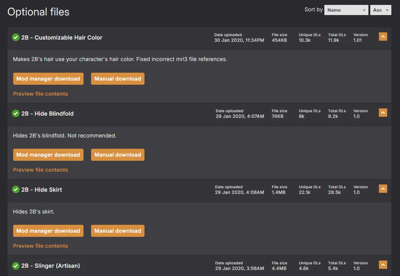400x276 pixels.
Task: Click green checkmark beside 2B - Slinger (Artisan)
Action: pyautogui.click(x=16, y=265)
